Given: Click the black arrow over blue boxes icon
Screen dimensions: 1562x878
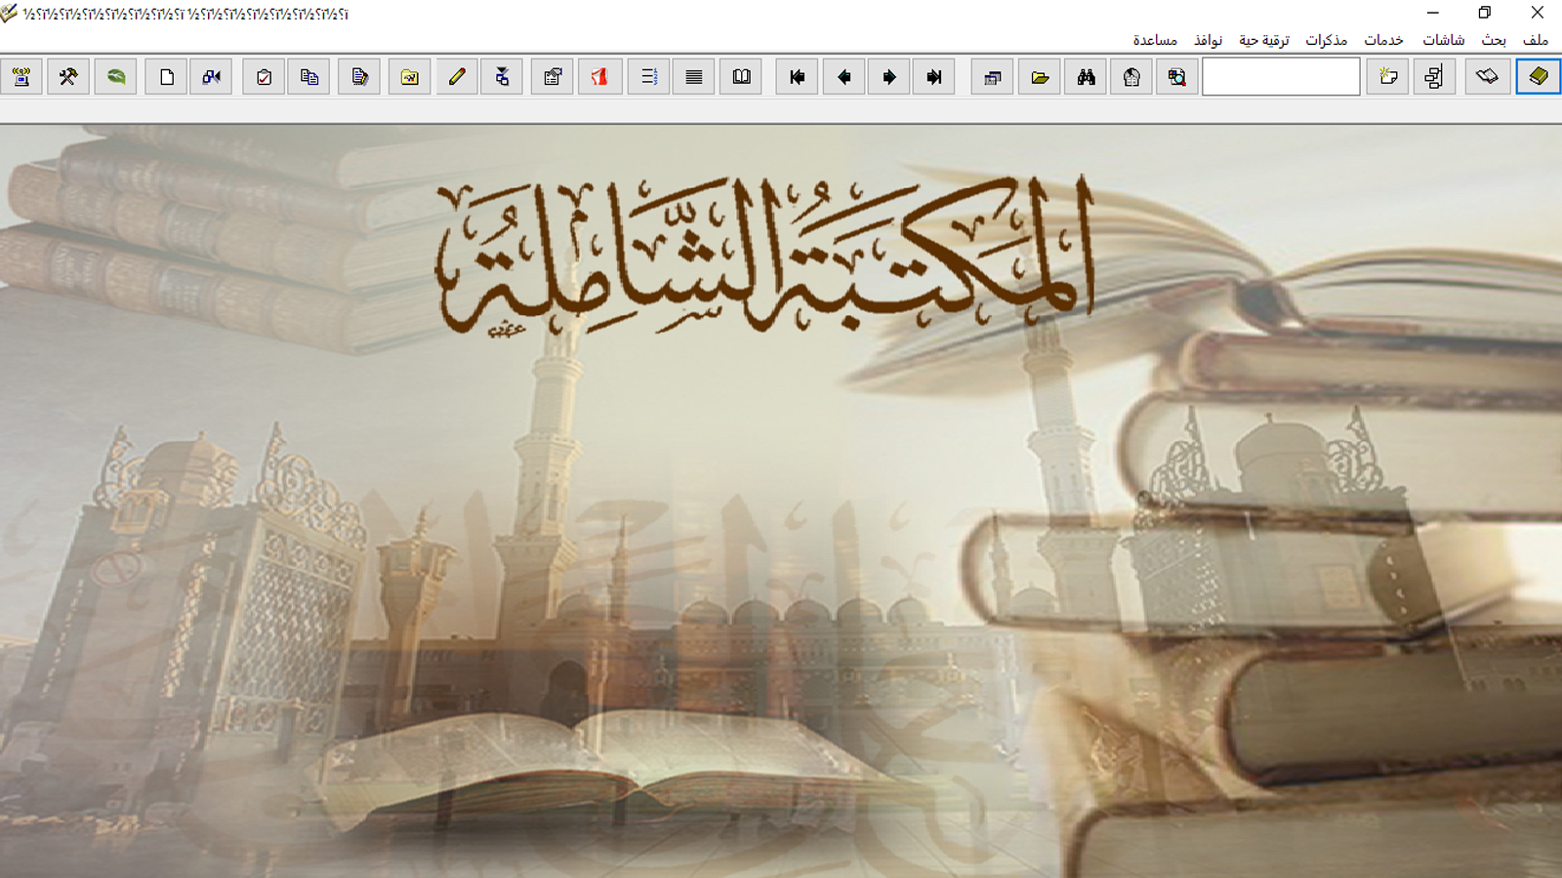Looking at the screenshot, I should (x=502, y=76).
